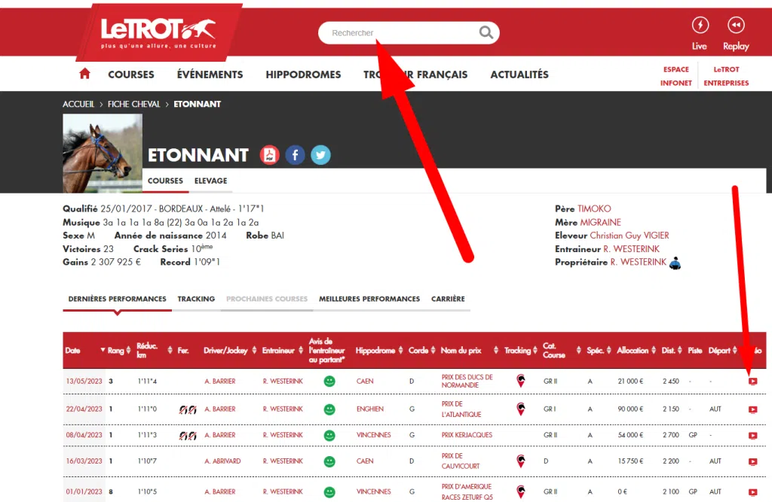Image resolution: width=772 pixels, height=502 pixels.
Task: Go to the home page icon
Action: (x=84, y=74)
